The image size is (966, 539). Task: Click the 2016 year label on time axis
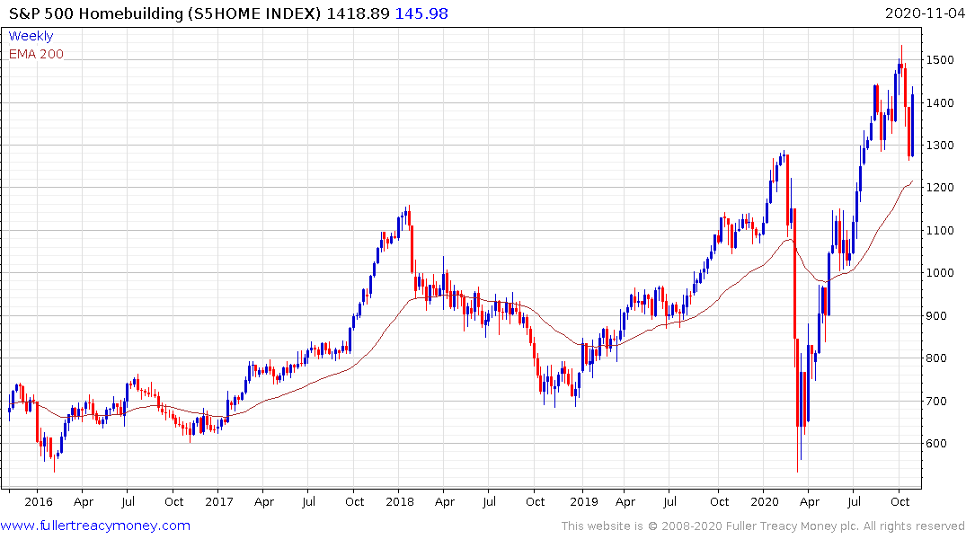(39, 501)
